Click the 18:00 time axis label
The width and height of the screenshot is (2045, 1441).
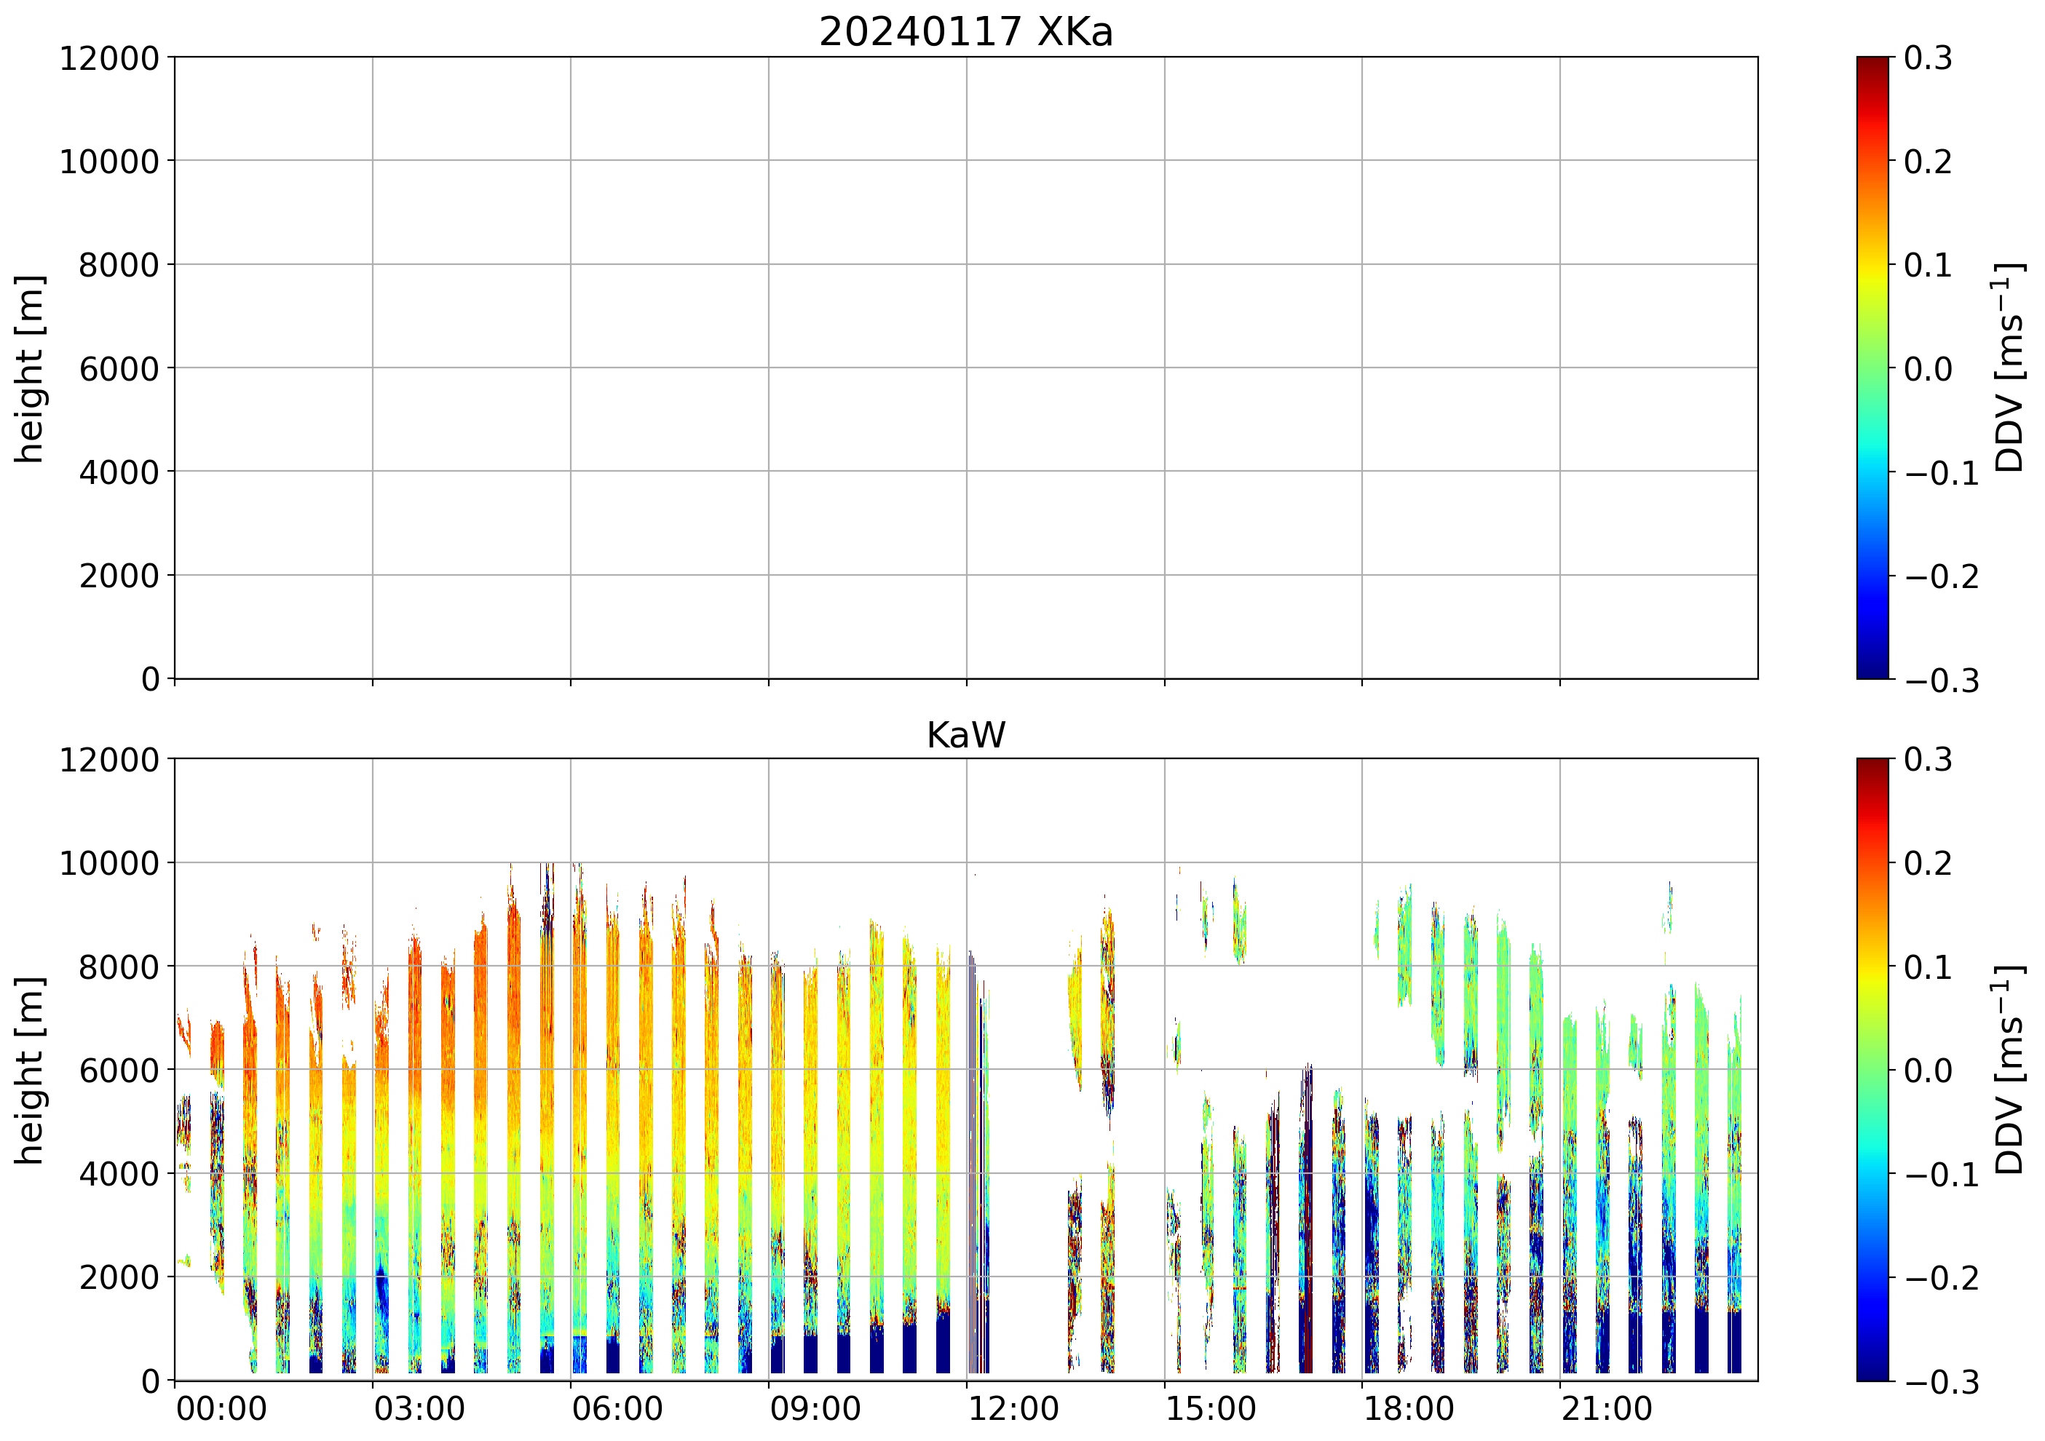1408,1410
